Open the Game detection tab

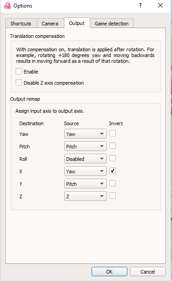click(112, 23)
